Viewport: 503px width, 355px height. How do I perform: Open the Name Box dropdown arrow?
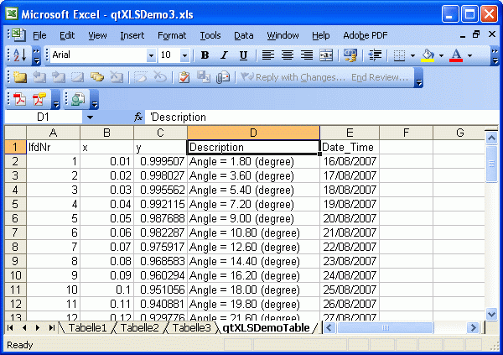(x=90, y=117)
